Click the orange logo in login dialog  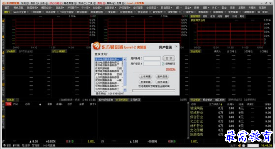click(96, 46)
